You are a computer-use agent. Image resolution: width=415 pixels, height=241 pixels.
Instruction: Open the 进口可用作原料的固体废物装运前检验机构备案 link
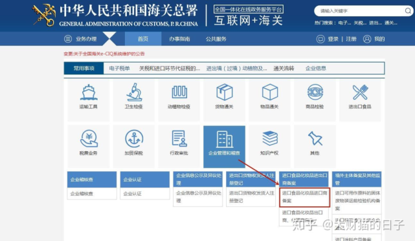click(357, 200)
